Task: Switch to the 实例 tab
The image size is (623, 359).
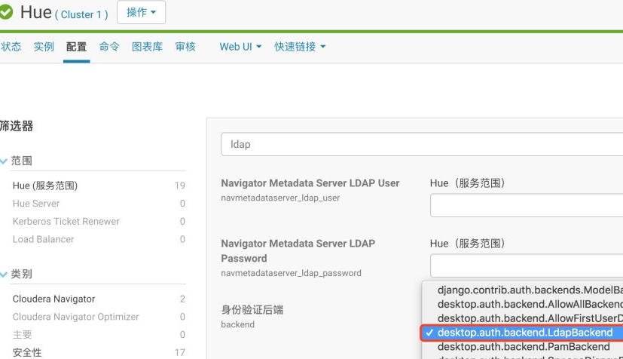Action: (x=44, y=47)
